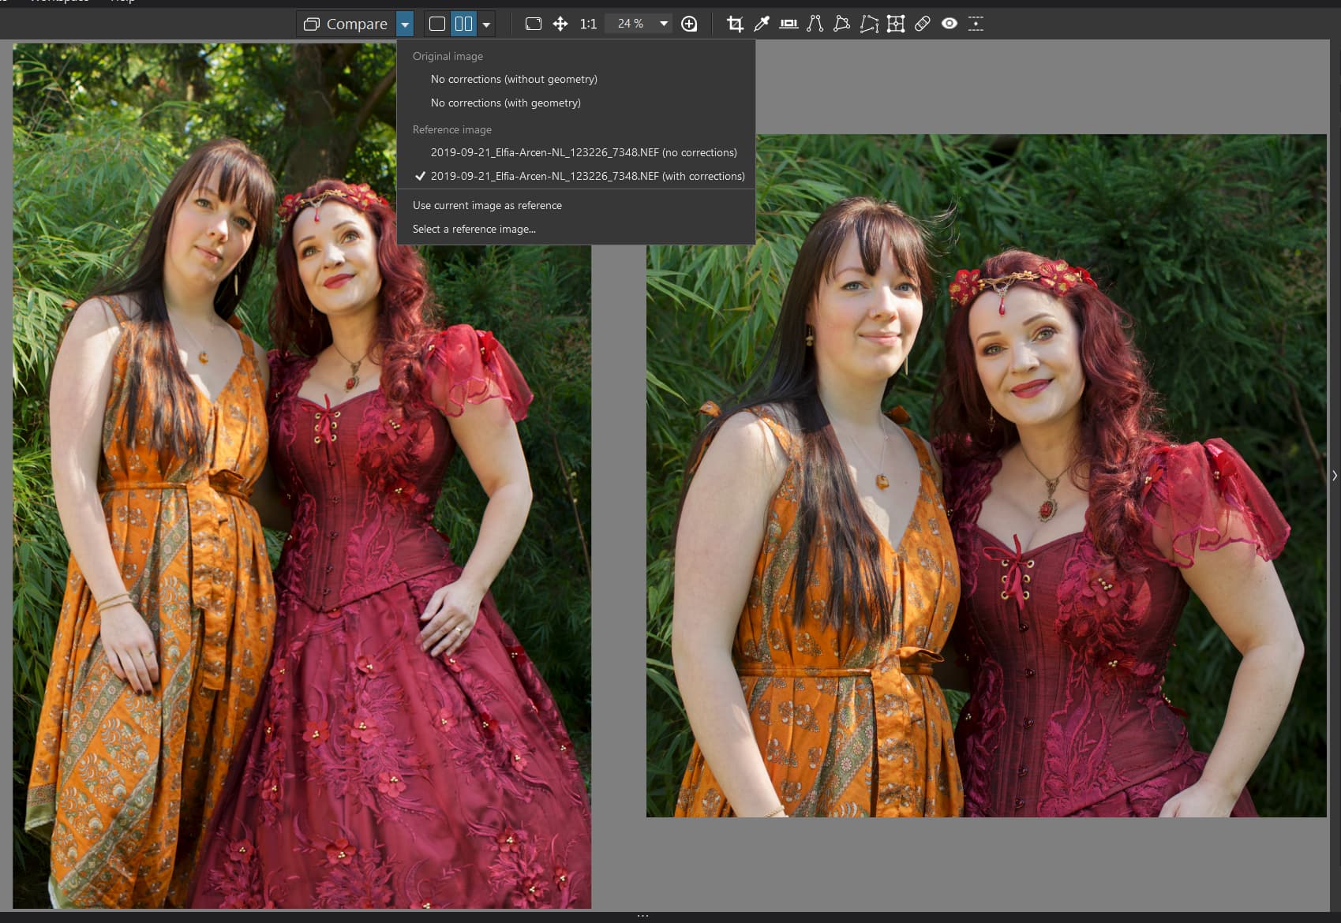Viewport: 1341px width, 923px height.
Task: Select the Crop tool
Action: 735,24
